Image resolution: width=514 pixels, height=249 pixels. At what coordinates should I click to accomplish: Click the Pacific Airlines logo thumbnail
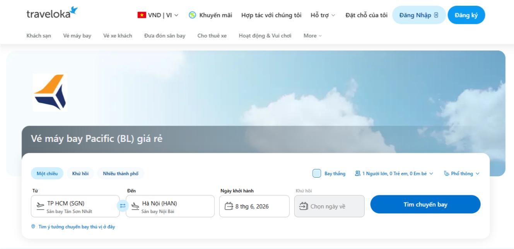pyautogui.click(x=50, y=93)
